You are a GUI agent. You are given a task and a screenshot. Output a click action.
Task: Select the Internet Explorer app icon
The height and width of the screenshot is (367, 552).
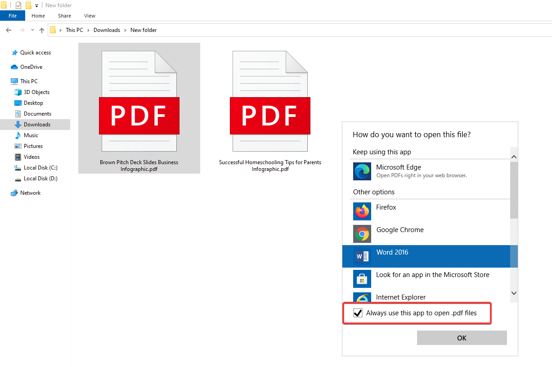[x=362, y=298]
